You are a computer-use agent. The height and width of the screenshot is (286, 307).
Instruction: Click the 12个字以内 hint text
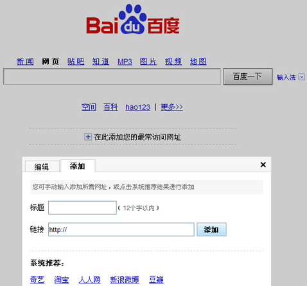(139, 208)
